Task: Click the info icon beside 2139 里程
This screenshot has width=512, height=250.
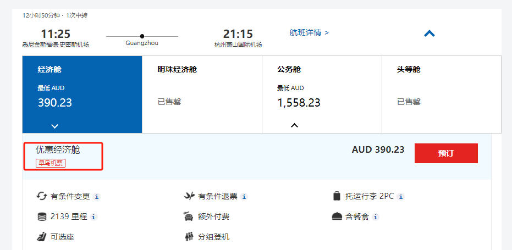Action: 93,217
